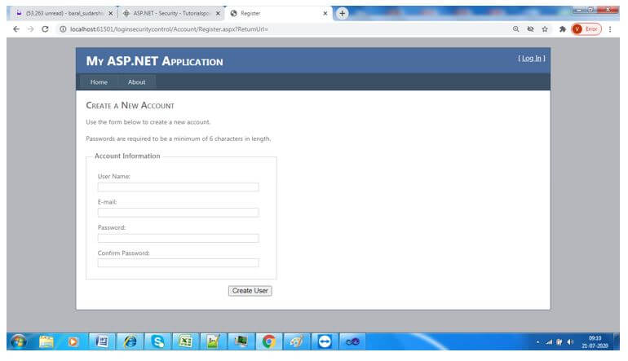Open the monitor app icon left of Chrome
Viewport: 628px width, 361px height.
click(x=241, y=341)
